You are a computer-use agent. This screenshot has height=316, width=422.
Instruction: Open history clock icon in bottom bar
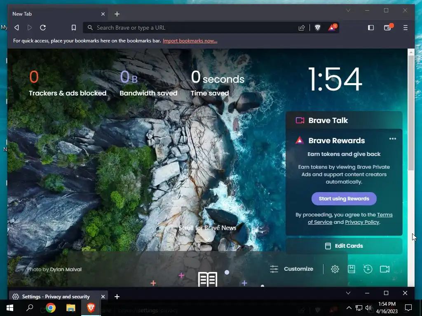[368, 269]
